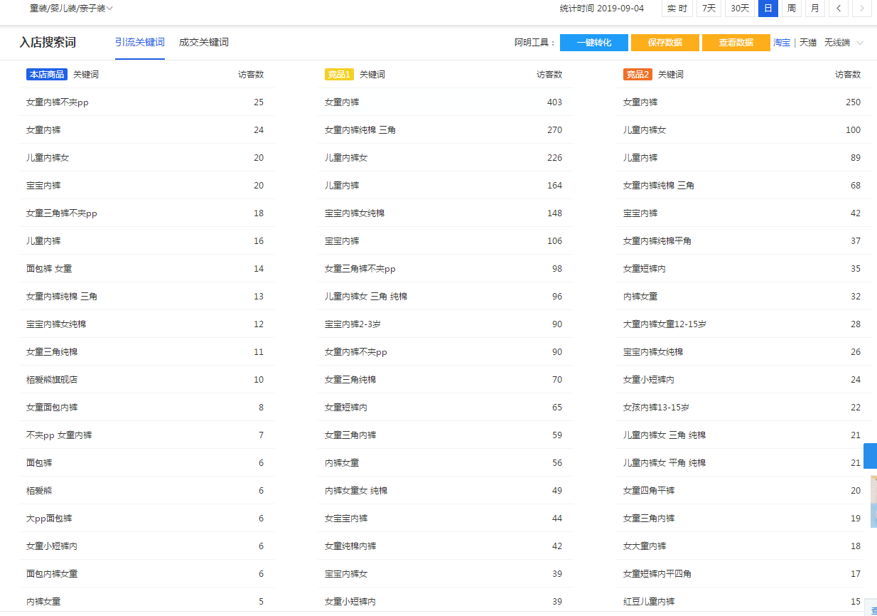Click the 保存数据 button
This screenshot has height=616, width=877.
pyautogui.click(x=665, y=43)
